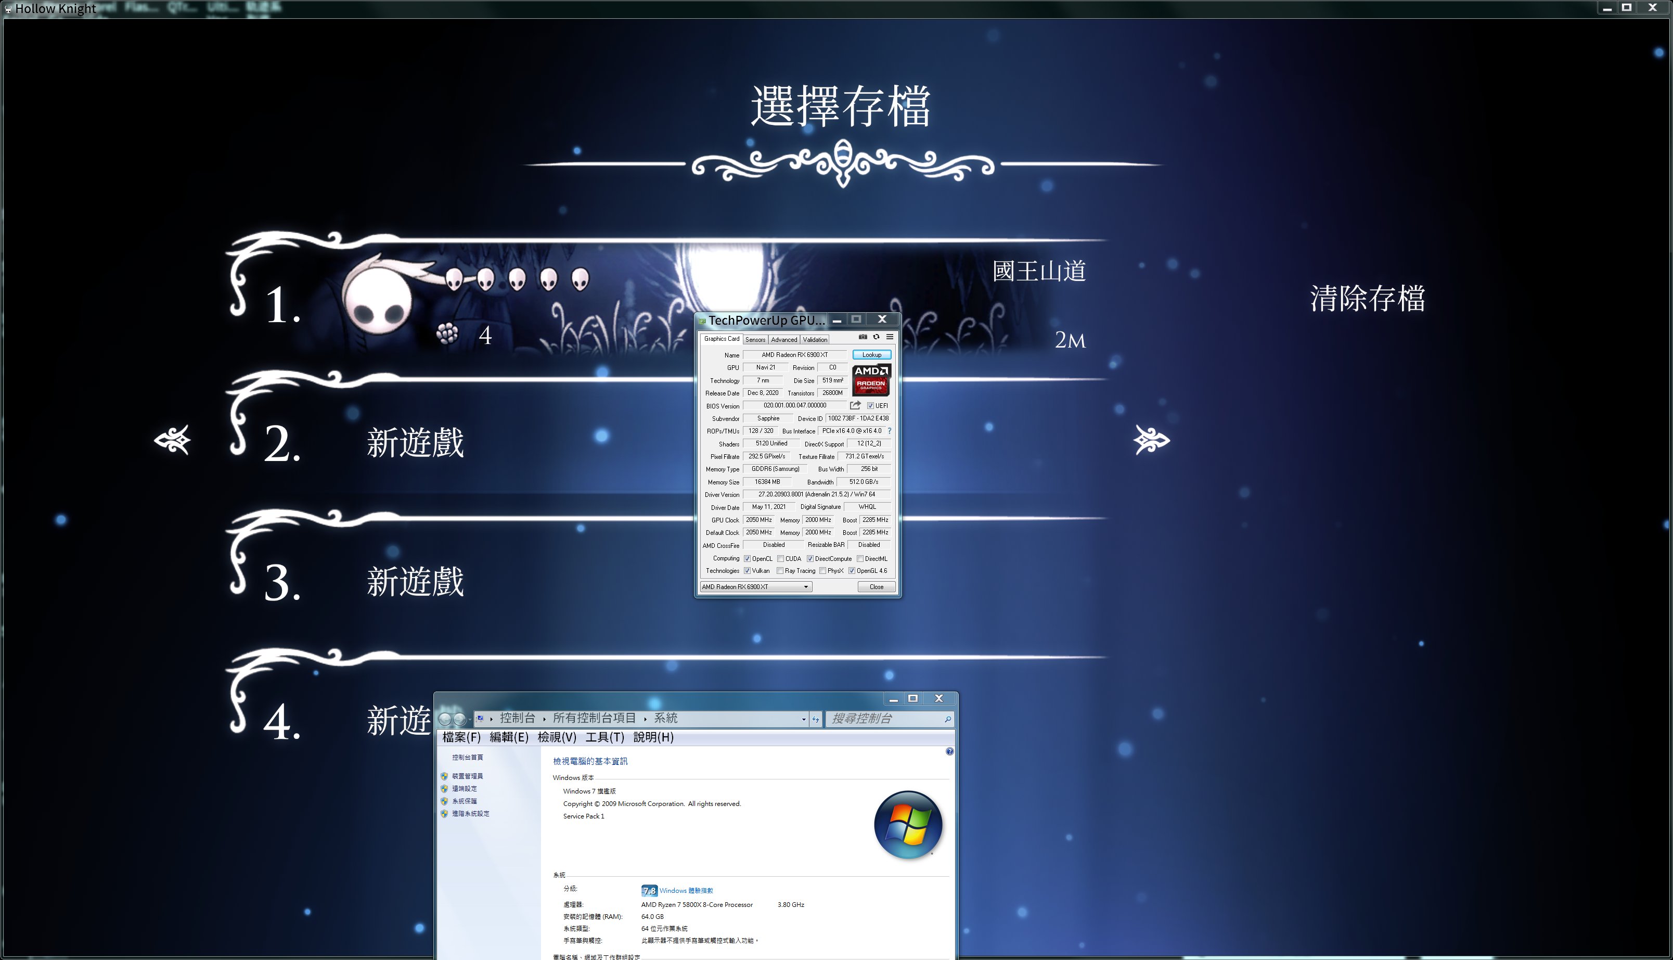The image size is (1673, 960).
Task: Click the blue help icon in System window
Action: click(x=949, y=752)
